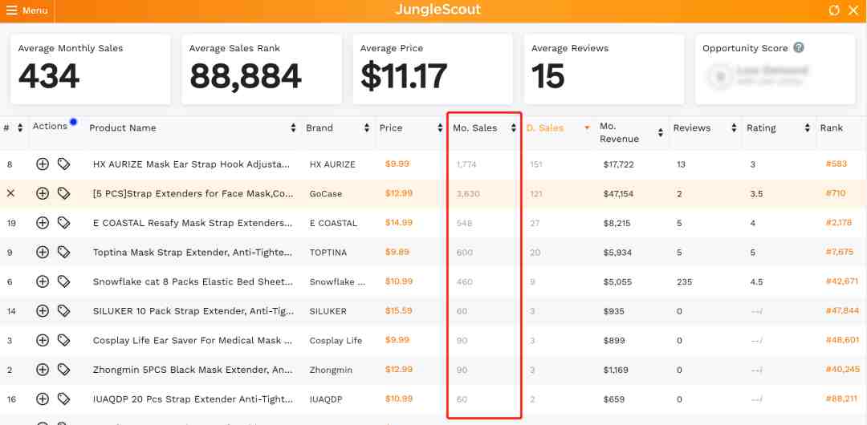This screenshot has width=867, height=425.
Task: Open the hamburger Menu
Action: click(x=27, y=10)
